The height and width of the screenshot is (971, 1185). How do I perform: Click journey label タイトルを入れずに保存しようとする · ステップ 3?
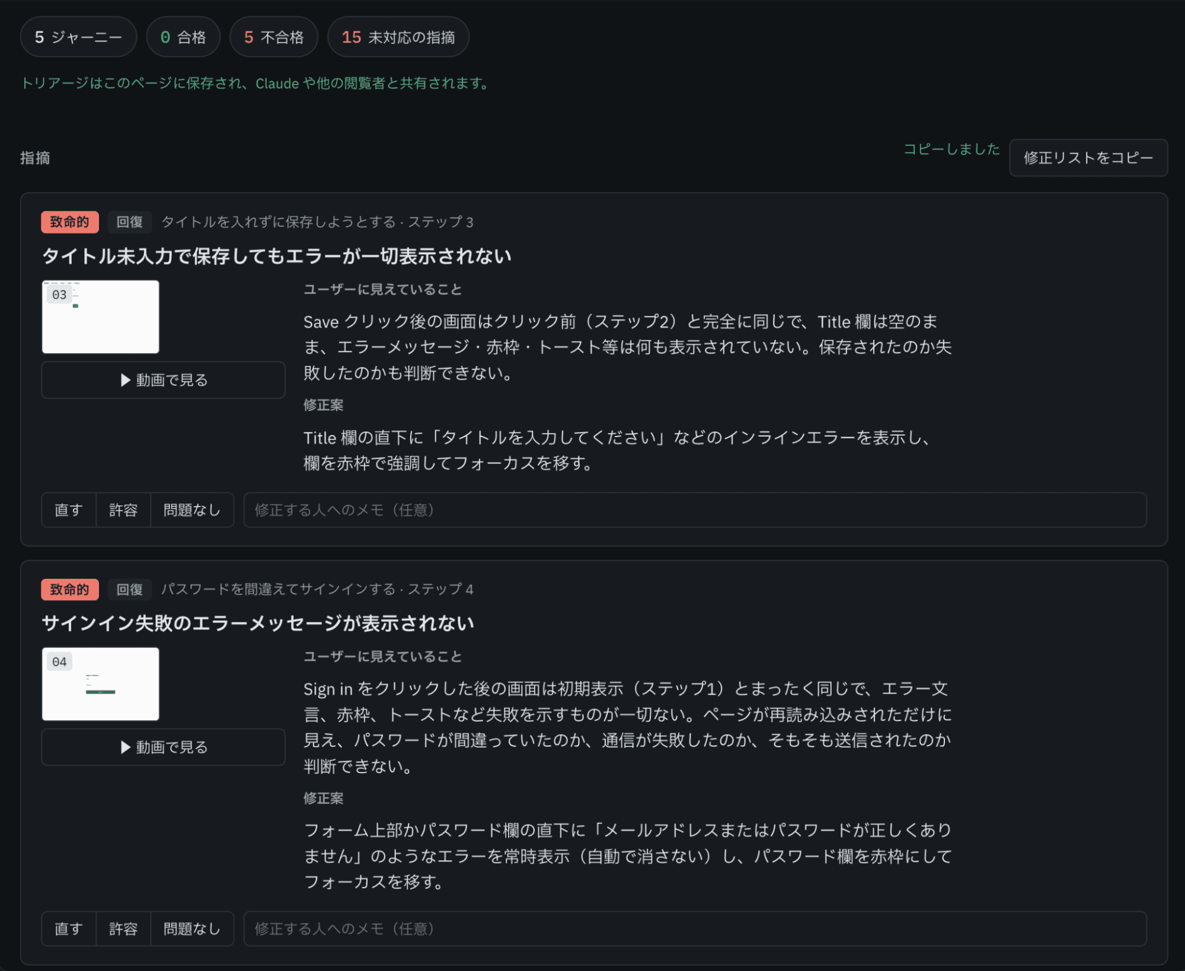tap(317, 222)
